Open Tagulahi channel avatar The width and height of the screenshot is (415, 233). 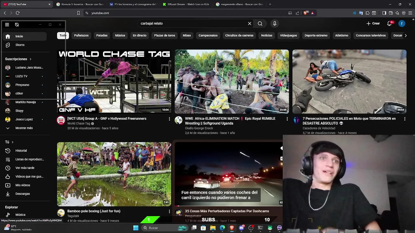point(61,213)
